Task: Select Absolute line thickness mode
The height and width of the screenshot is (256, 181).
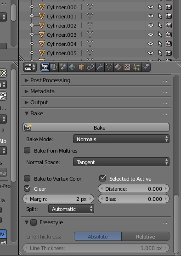Action: (98, 236)
